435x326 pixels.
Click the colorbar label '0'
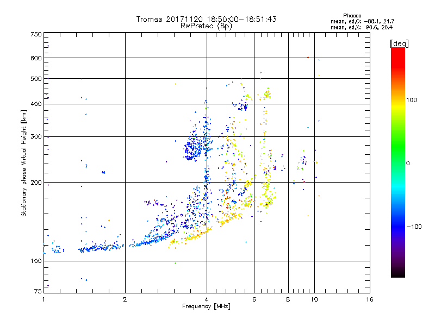pos(407,163)
